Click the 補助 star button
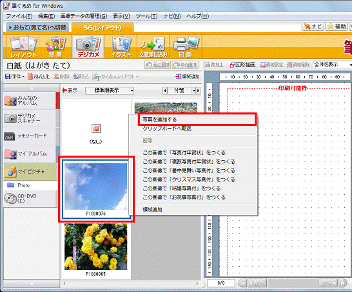The width and height of the screenshot is (352, 292). pos(337,26)
